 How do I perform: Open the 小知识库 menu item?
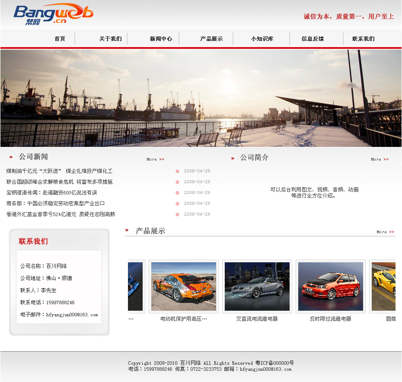(262, 39)
